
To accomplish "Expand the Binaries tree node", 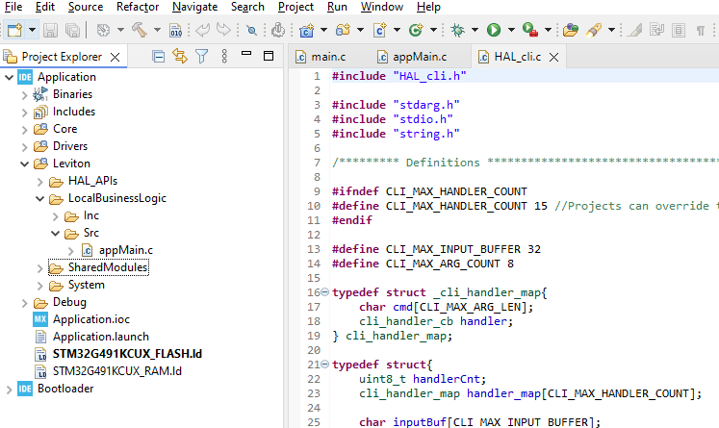I will click(x=25, y=95).
